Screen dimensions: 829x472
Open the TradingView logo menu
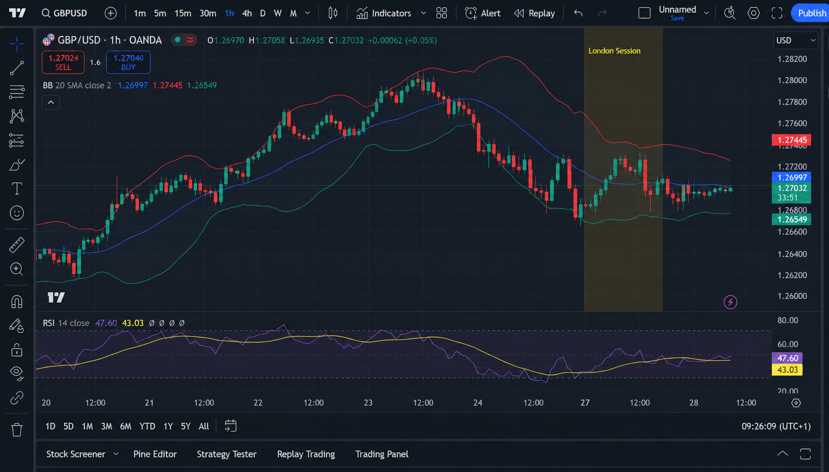17,13
